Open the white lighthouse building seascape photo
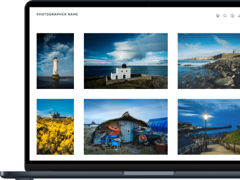Viewport: 240px width, 180px height. click(126, 61)
